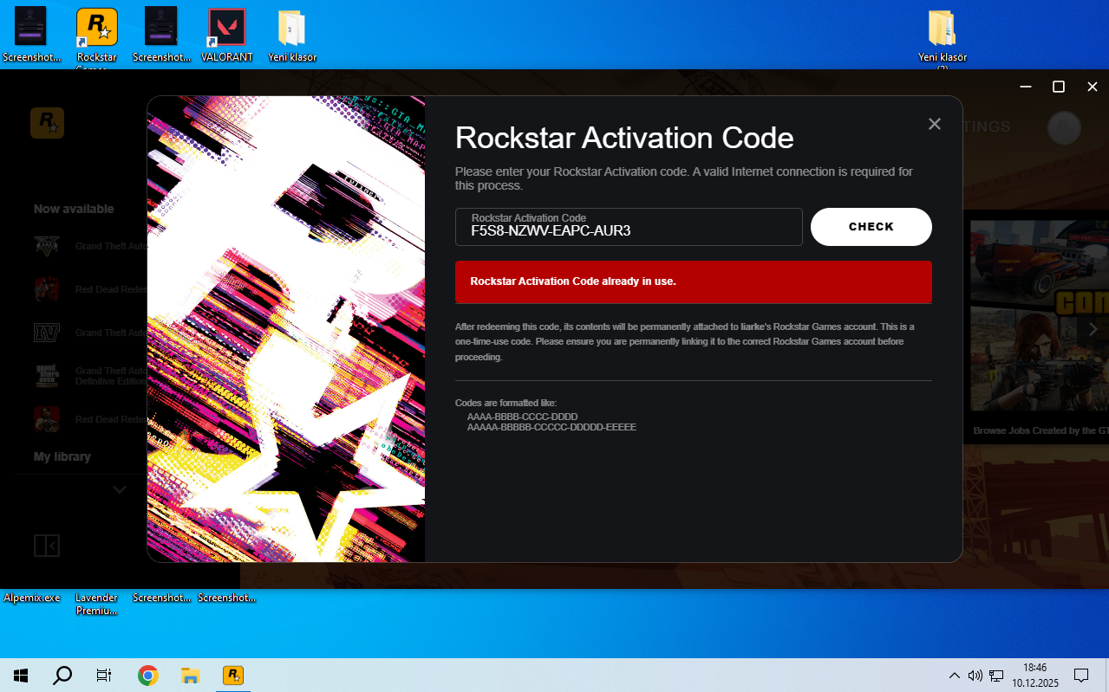Click the Rockstar Launcher taskbar icon
This screenshot has height=692, width=1109.
click(232, 676)
